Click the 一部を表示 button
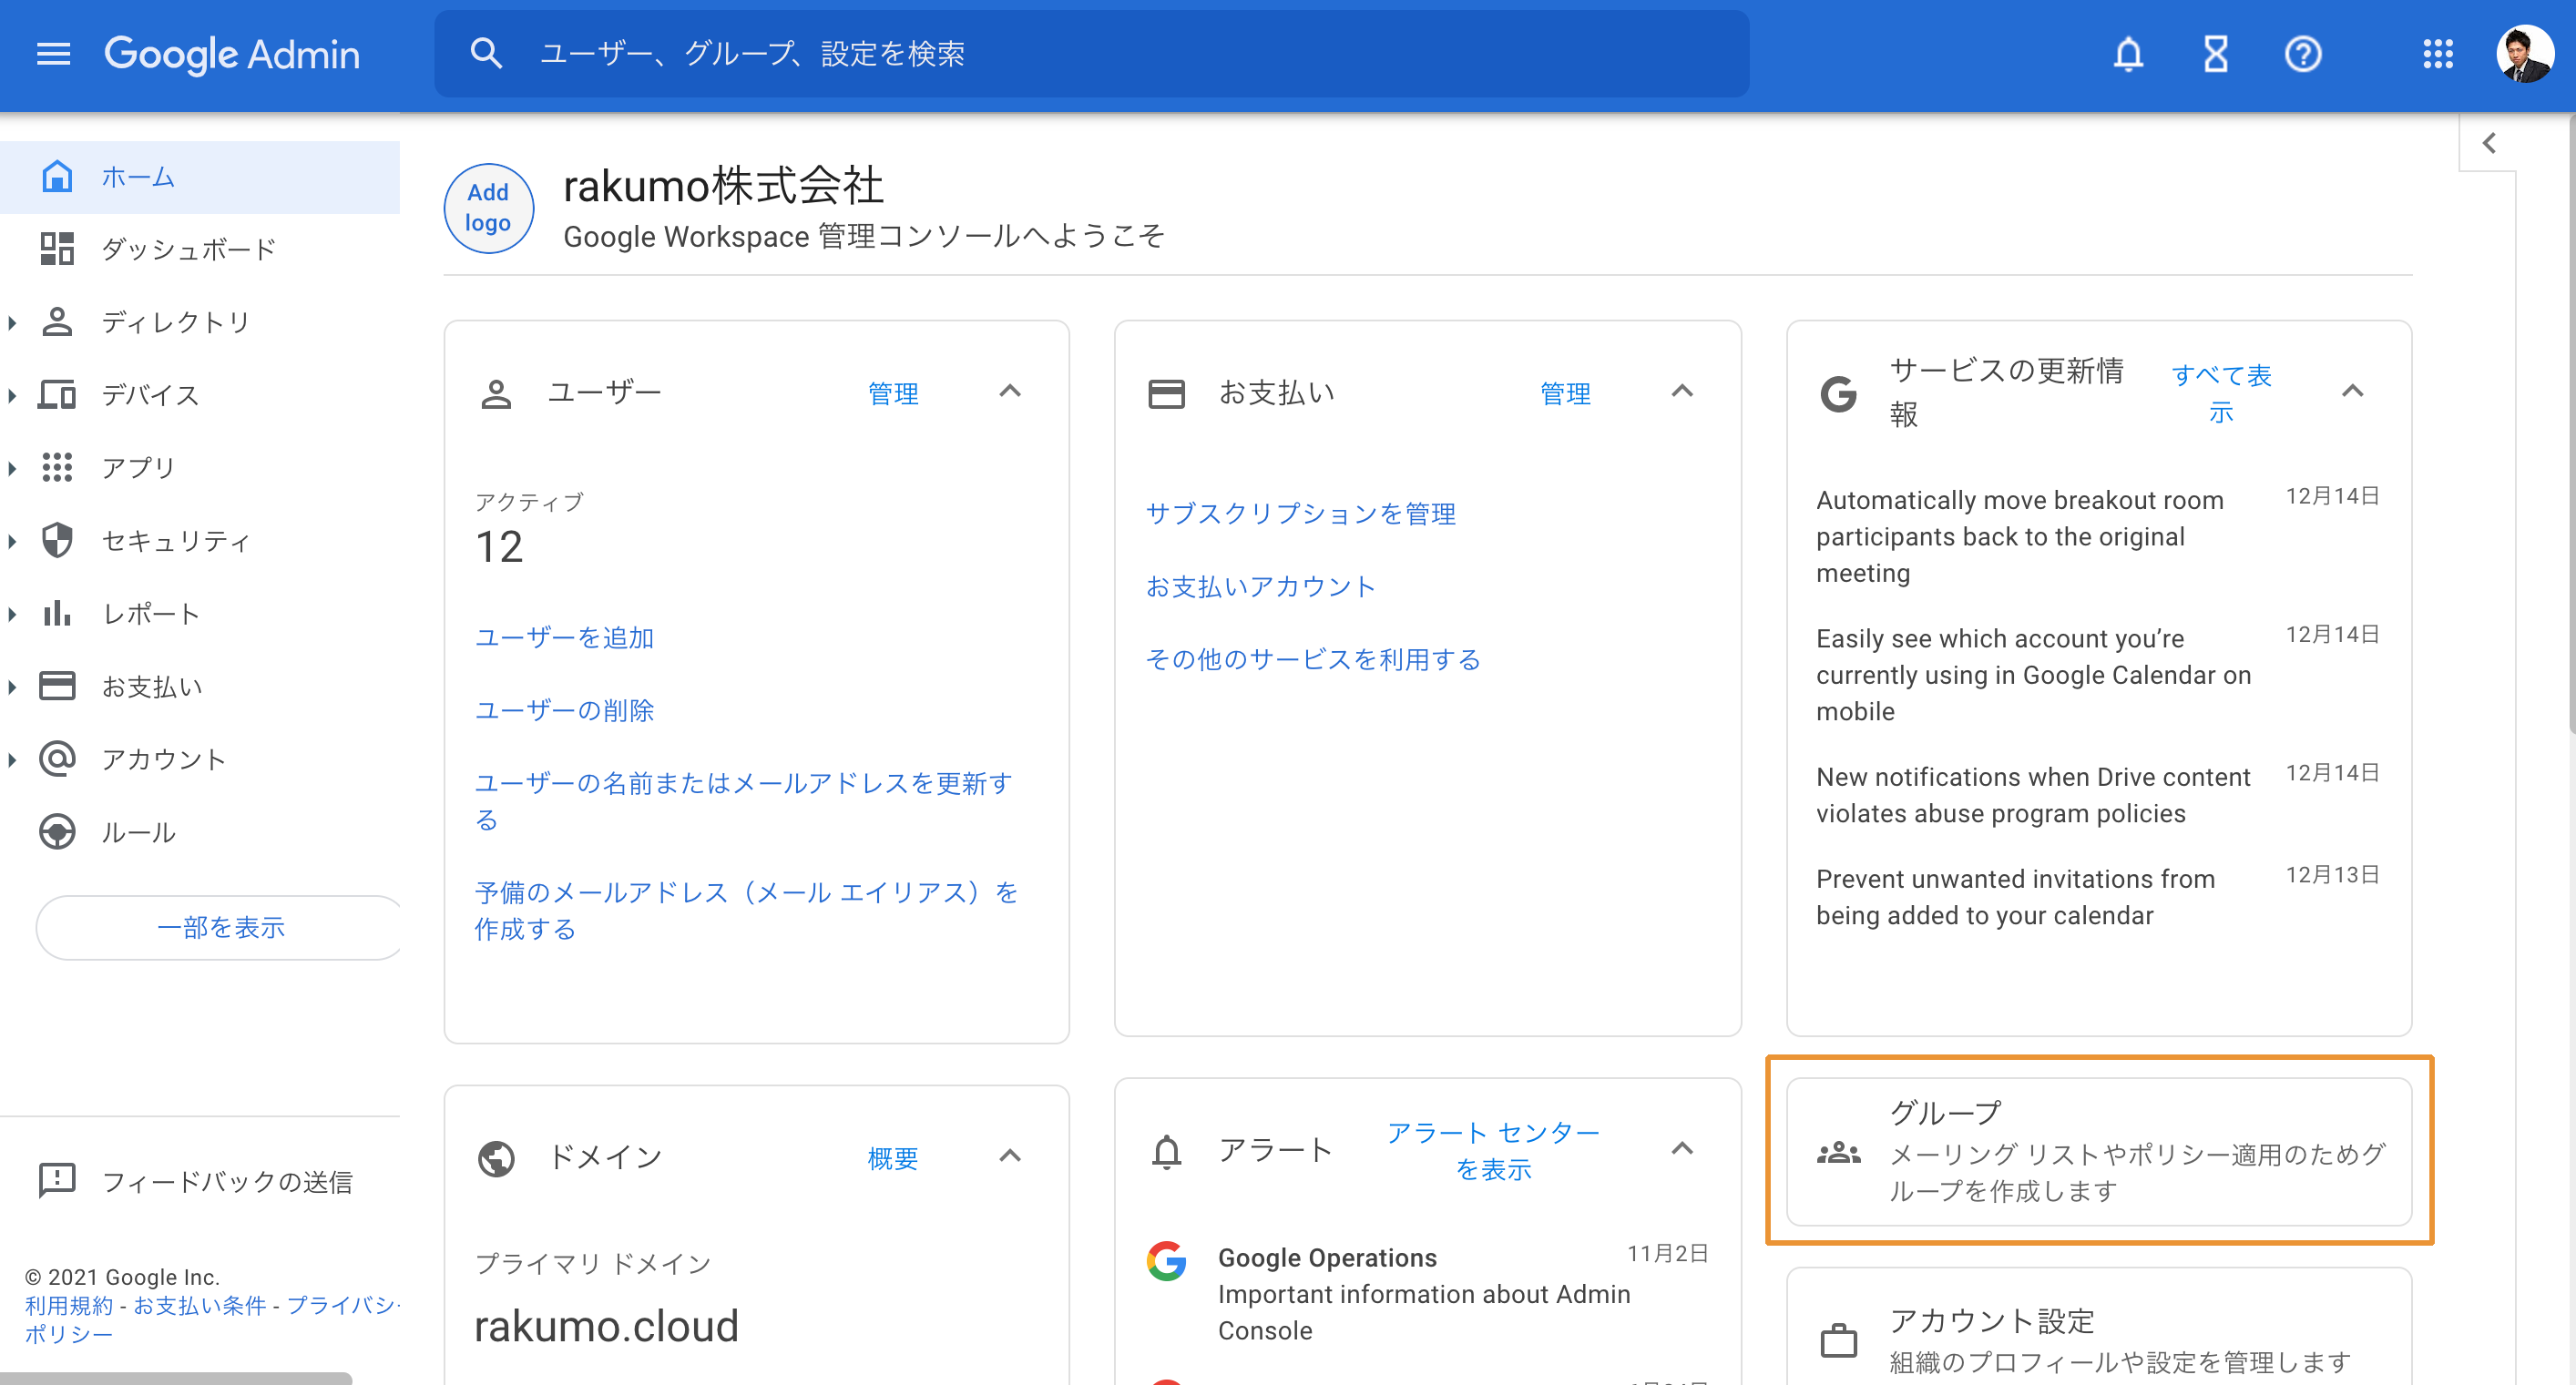Viewport: 2576px width, 1385px height. tap(220, 927)
